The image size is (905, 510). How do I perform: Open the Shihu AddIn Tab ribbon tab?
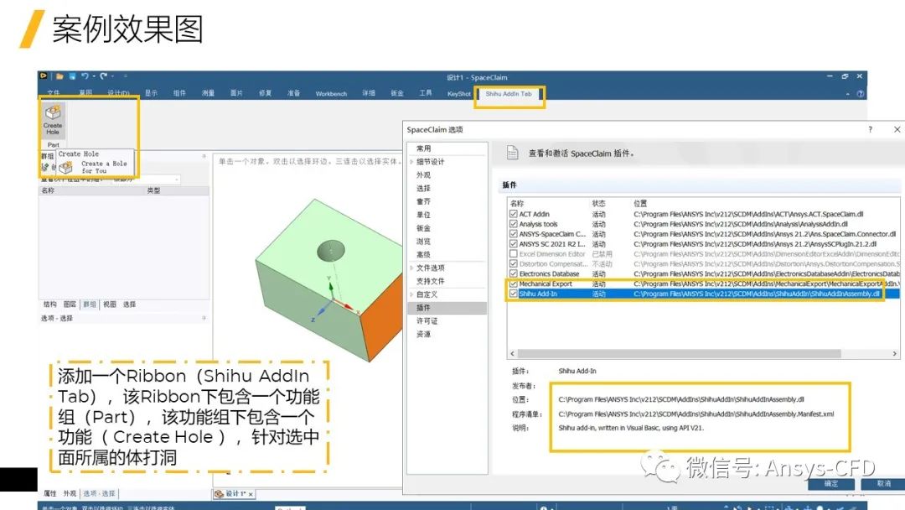pyautogui.click(x=509, y=94)
